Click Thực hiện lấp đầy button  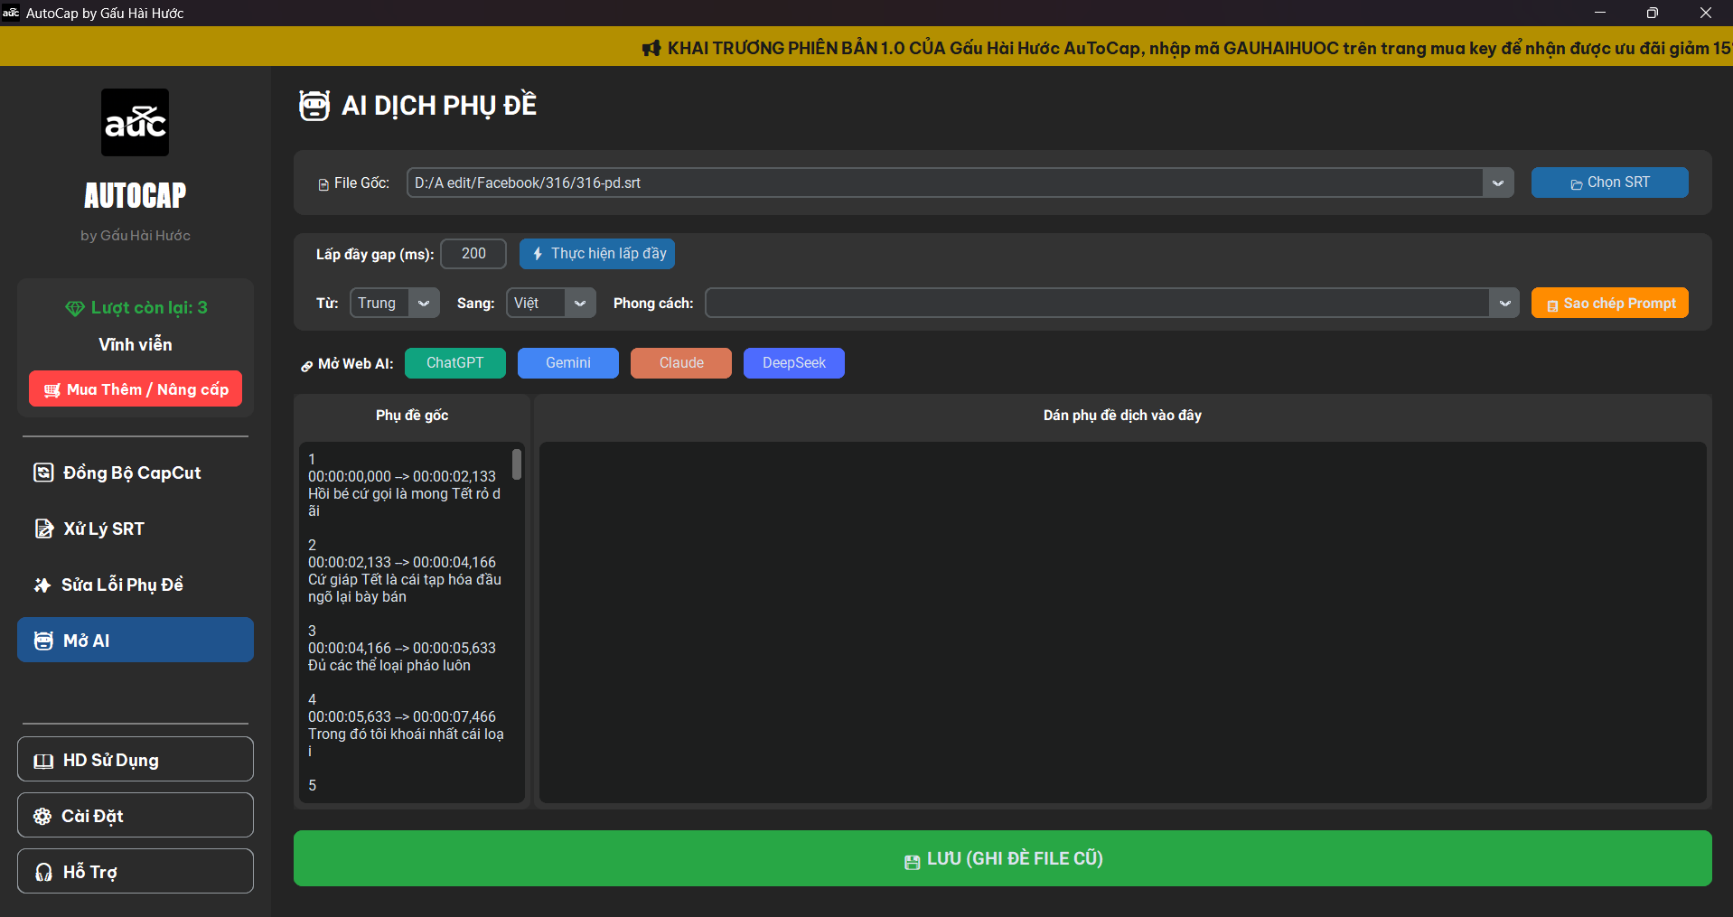(597, 254)
